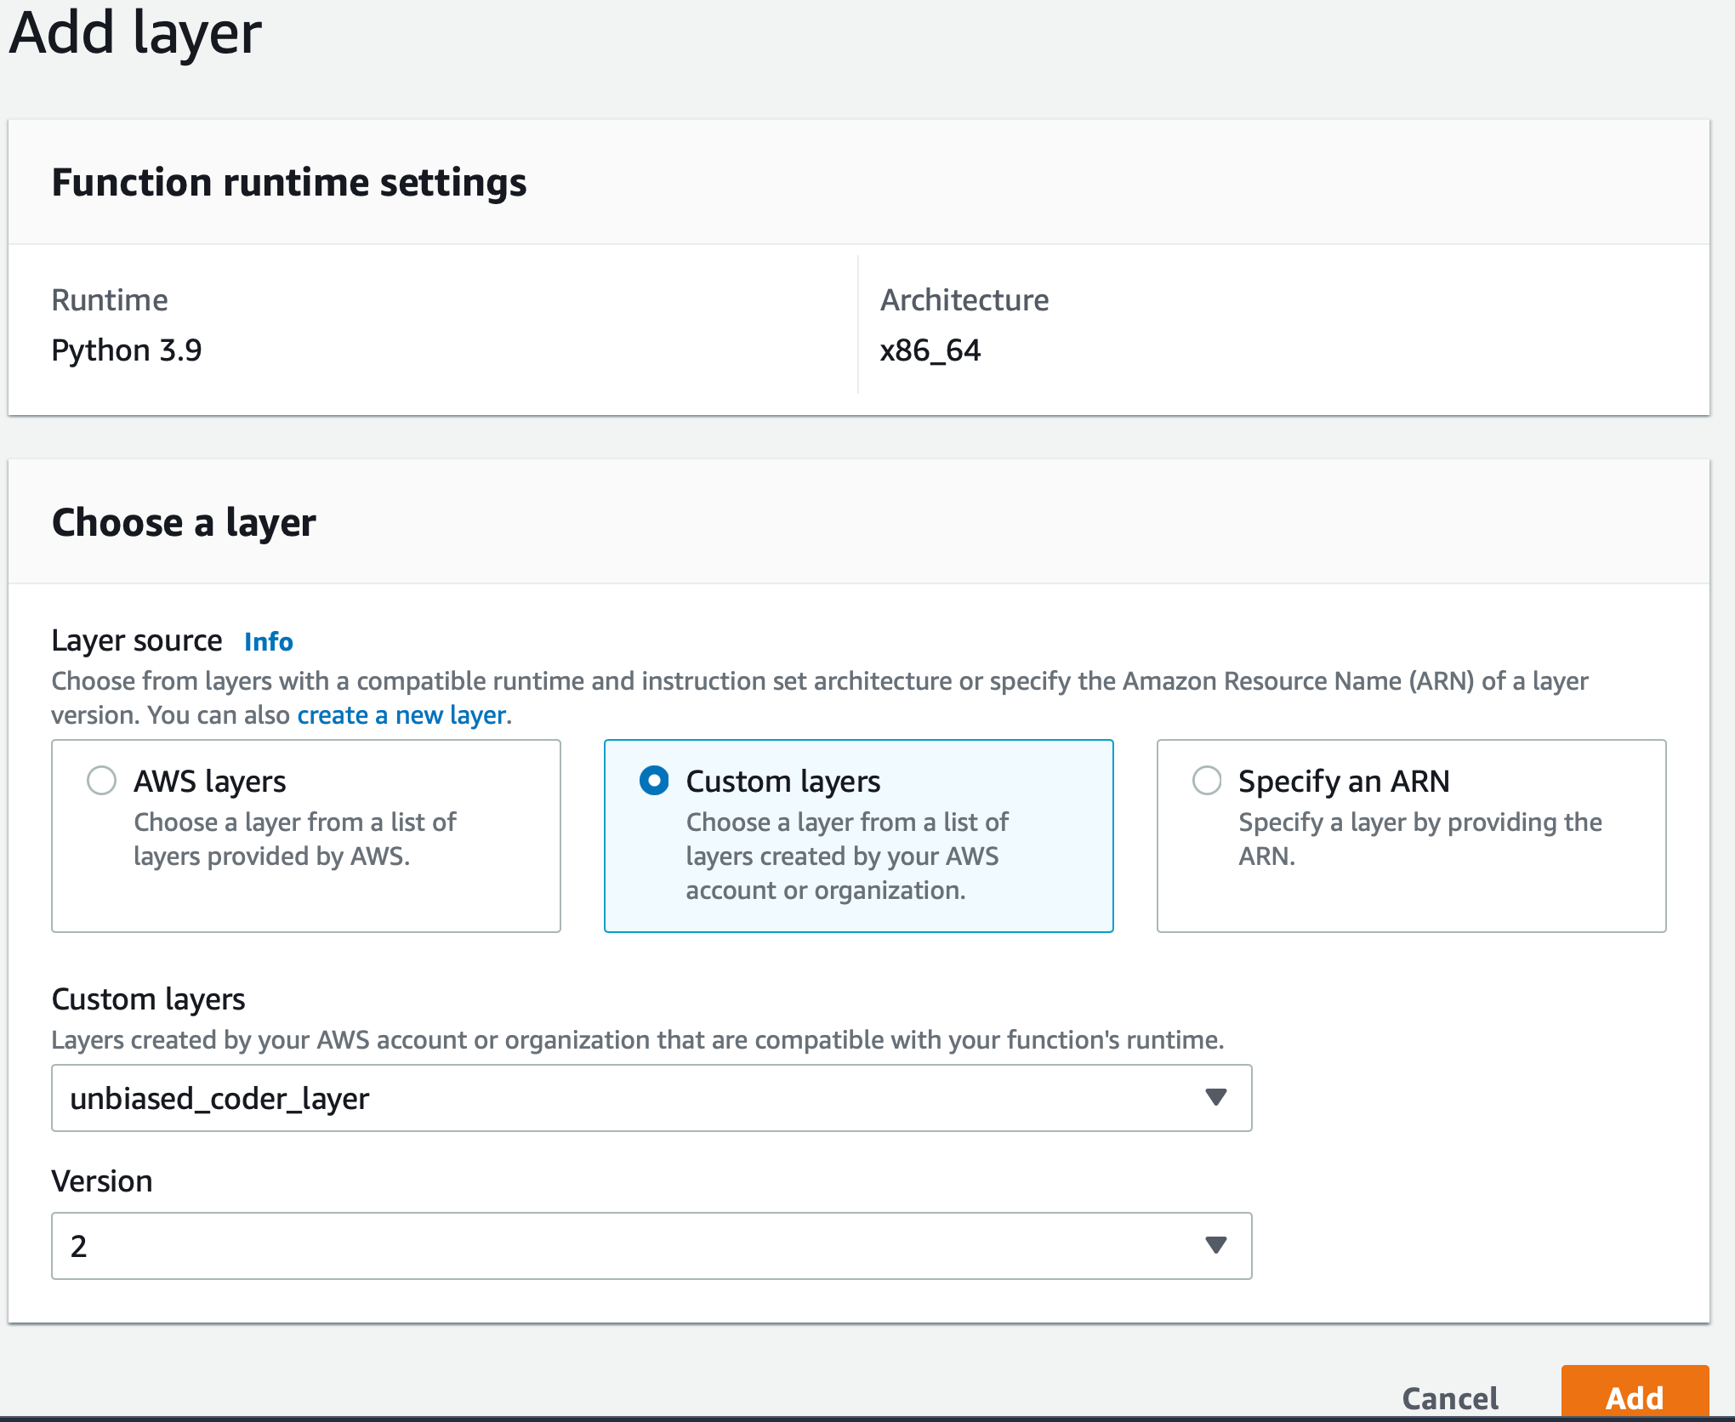Click the Runtime label
The width and height of the screenshot is (1735, 1422).
coord(110,300)
